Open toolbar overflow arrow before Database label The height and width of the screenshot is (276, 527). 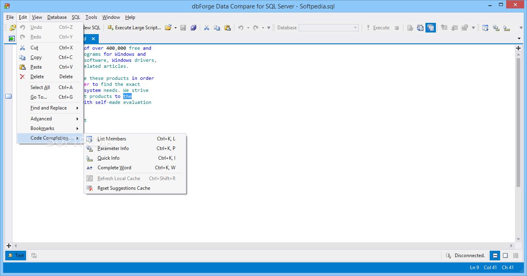[x=269, y=28]
